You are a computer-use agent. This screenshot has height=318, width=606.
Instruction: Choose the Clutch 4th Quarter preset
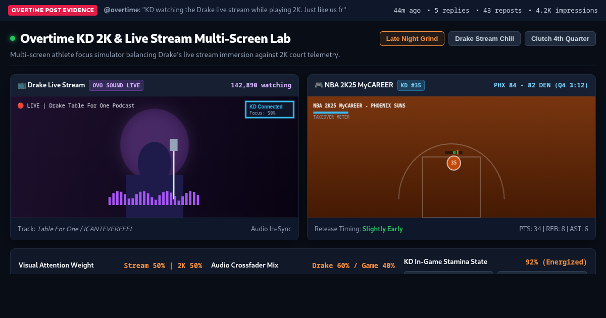(x=560, y=39)
